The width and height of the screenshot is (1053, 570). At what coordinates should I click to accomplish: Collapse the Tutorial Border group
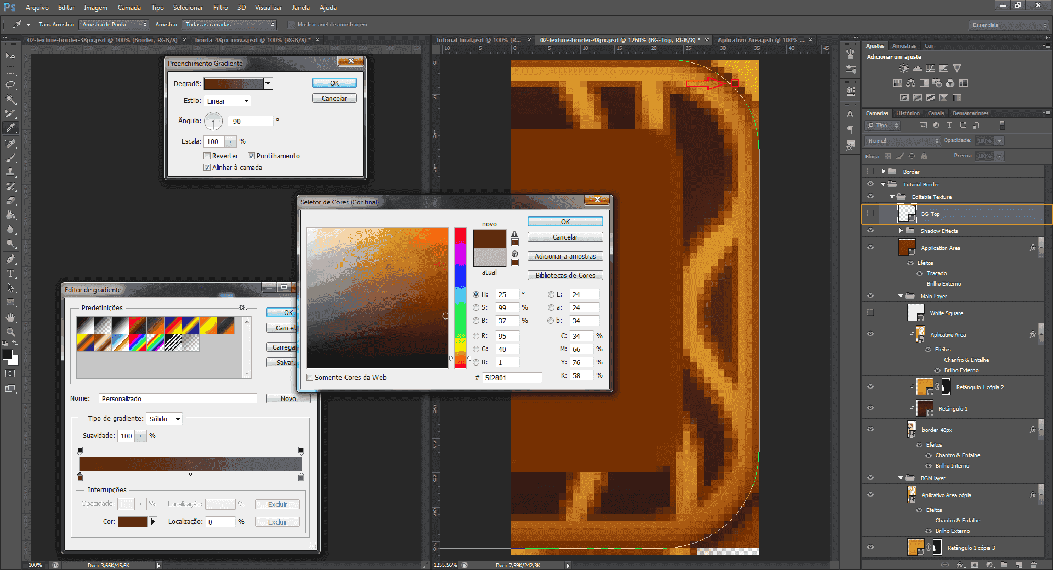tap(884, 185)
